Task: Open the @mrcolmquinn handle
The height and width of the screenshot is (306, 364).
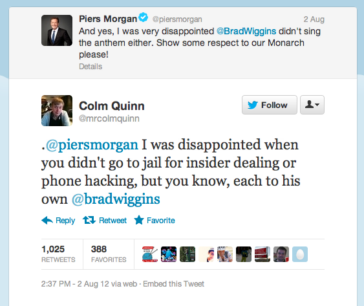Action: click(x=109, y=118)
